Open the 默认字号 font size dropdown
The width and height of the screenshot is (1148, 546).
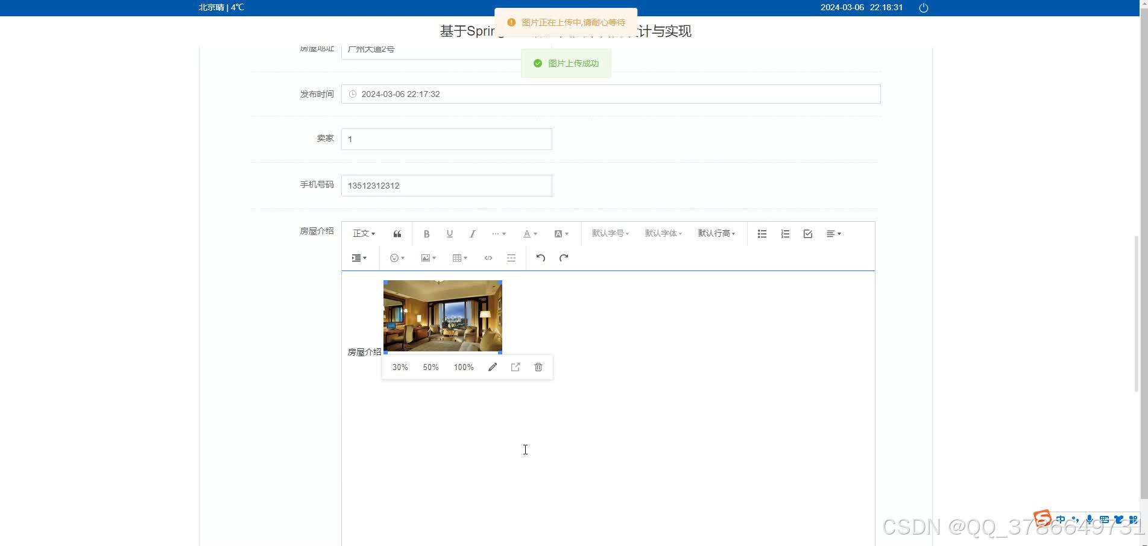[x=610, y=234]
